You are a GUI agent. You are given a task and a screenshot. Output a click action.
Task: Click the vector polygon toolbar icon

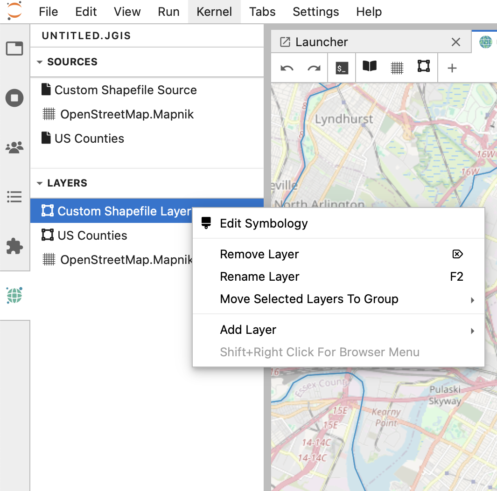click(x=423, y=66)
